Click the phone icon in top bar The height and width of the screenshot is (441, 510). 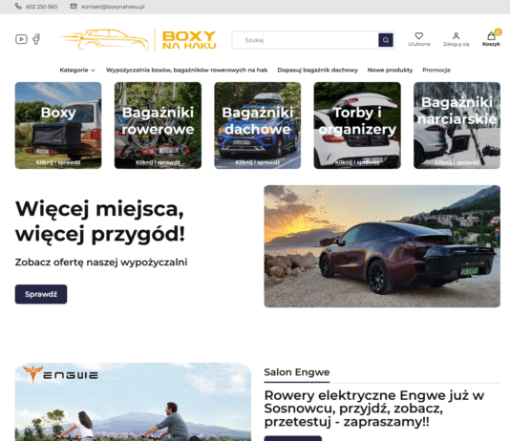[18, 6]
